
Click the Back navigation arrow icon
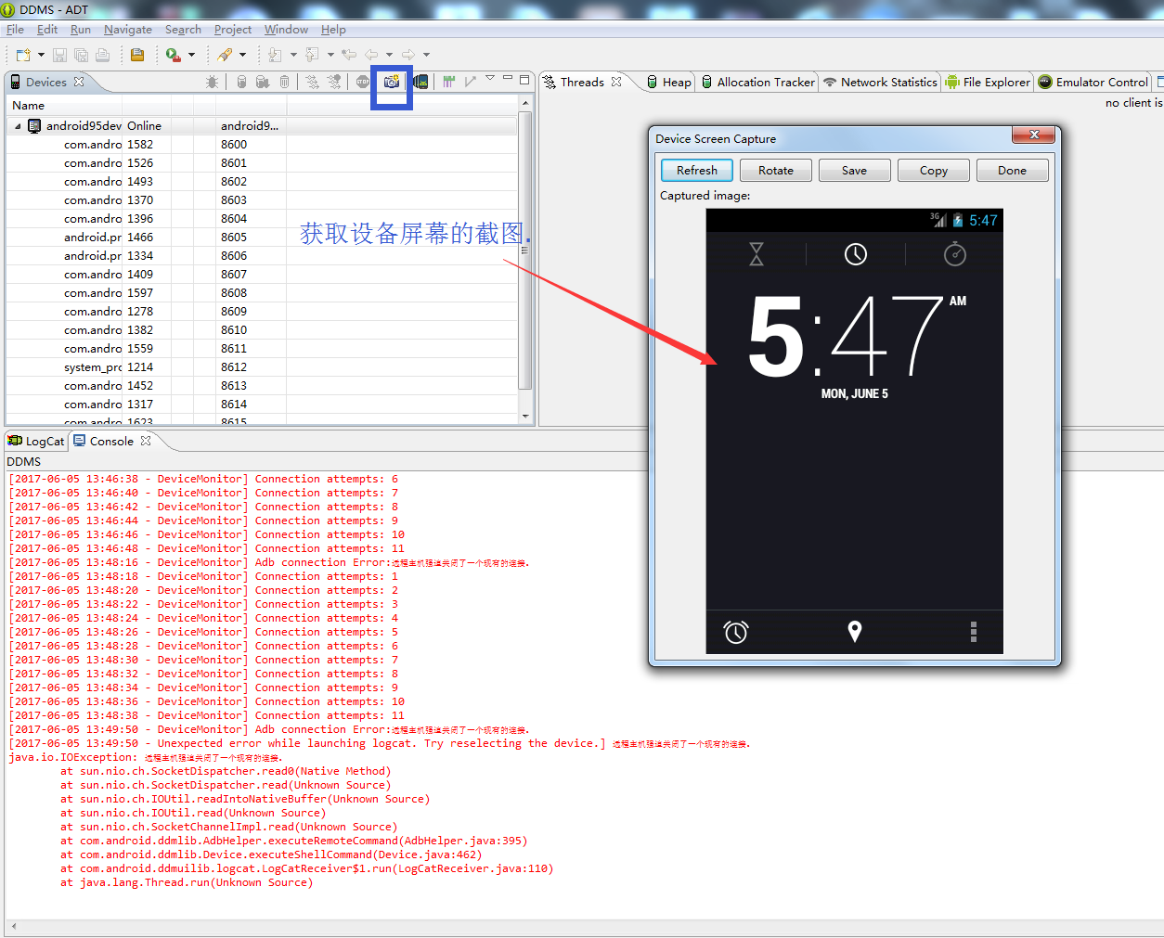point(371,55)
